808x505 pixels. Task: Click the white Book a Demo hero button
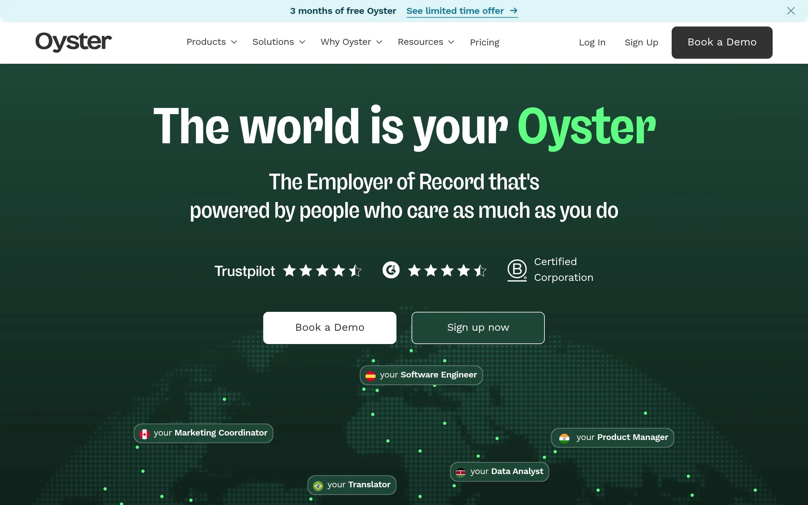(330, 328)
